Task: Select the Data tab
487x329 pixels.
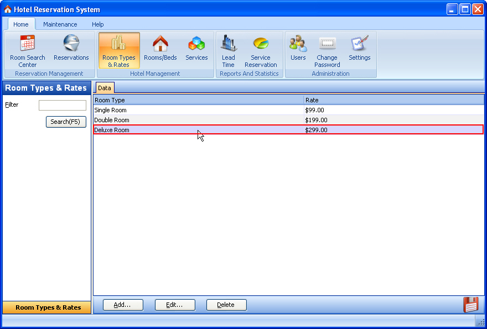Action: 105,88
